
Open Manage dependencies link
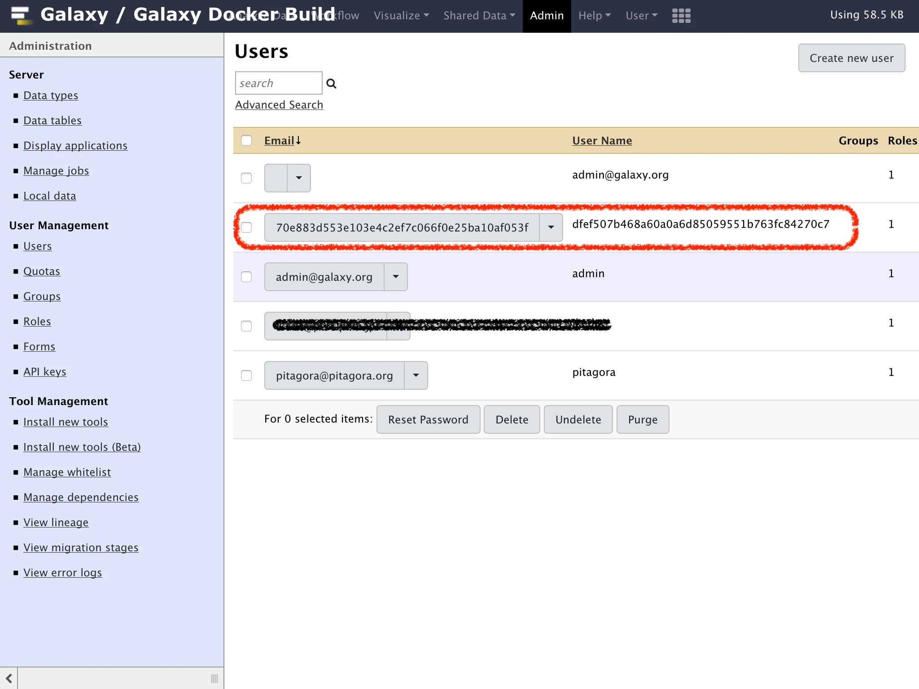pyautogui.click(x=81, y=497)
